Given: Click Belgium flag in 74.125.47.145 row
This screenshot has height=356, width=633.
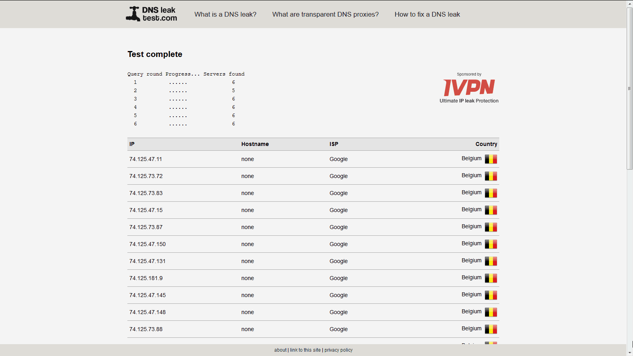Looking at the screenshot, I should (x=491, y=295).
